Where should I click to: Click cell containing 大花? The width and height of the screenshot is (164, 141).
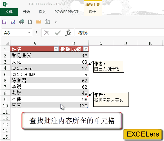tap(35, 62)
